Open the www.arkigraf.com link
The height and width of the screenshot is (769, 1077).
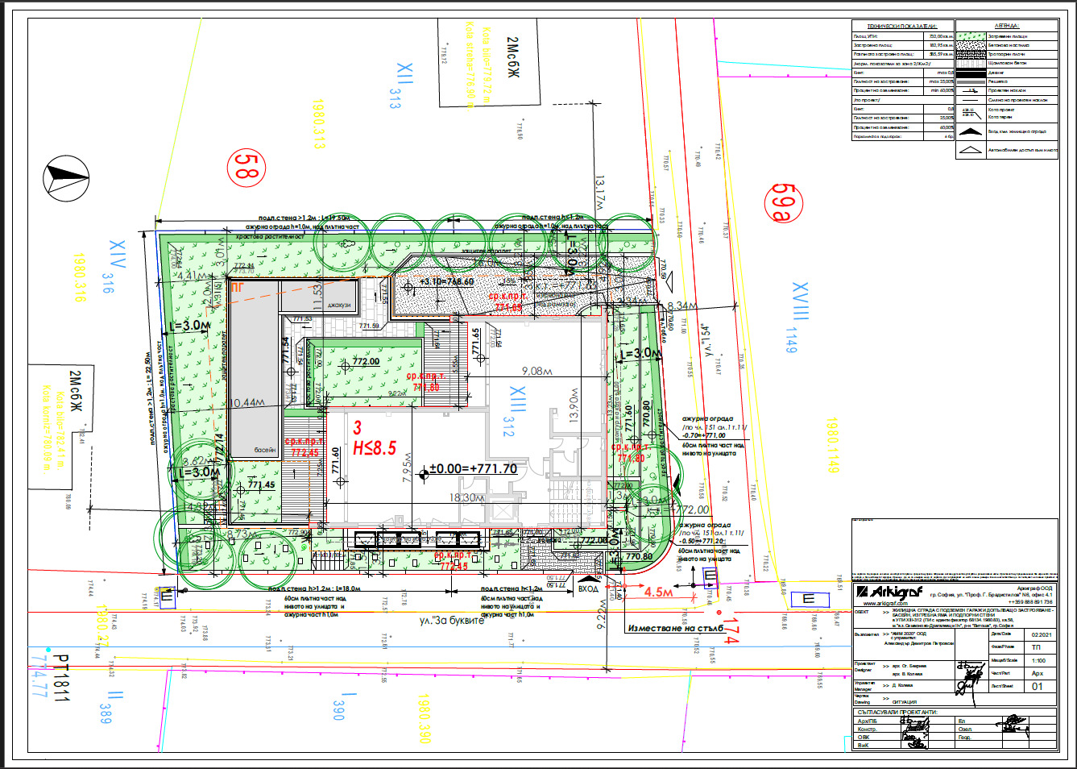point(884,603)
